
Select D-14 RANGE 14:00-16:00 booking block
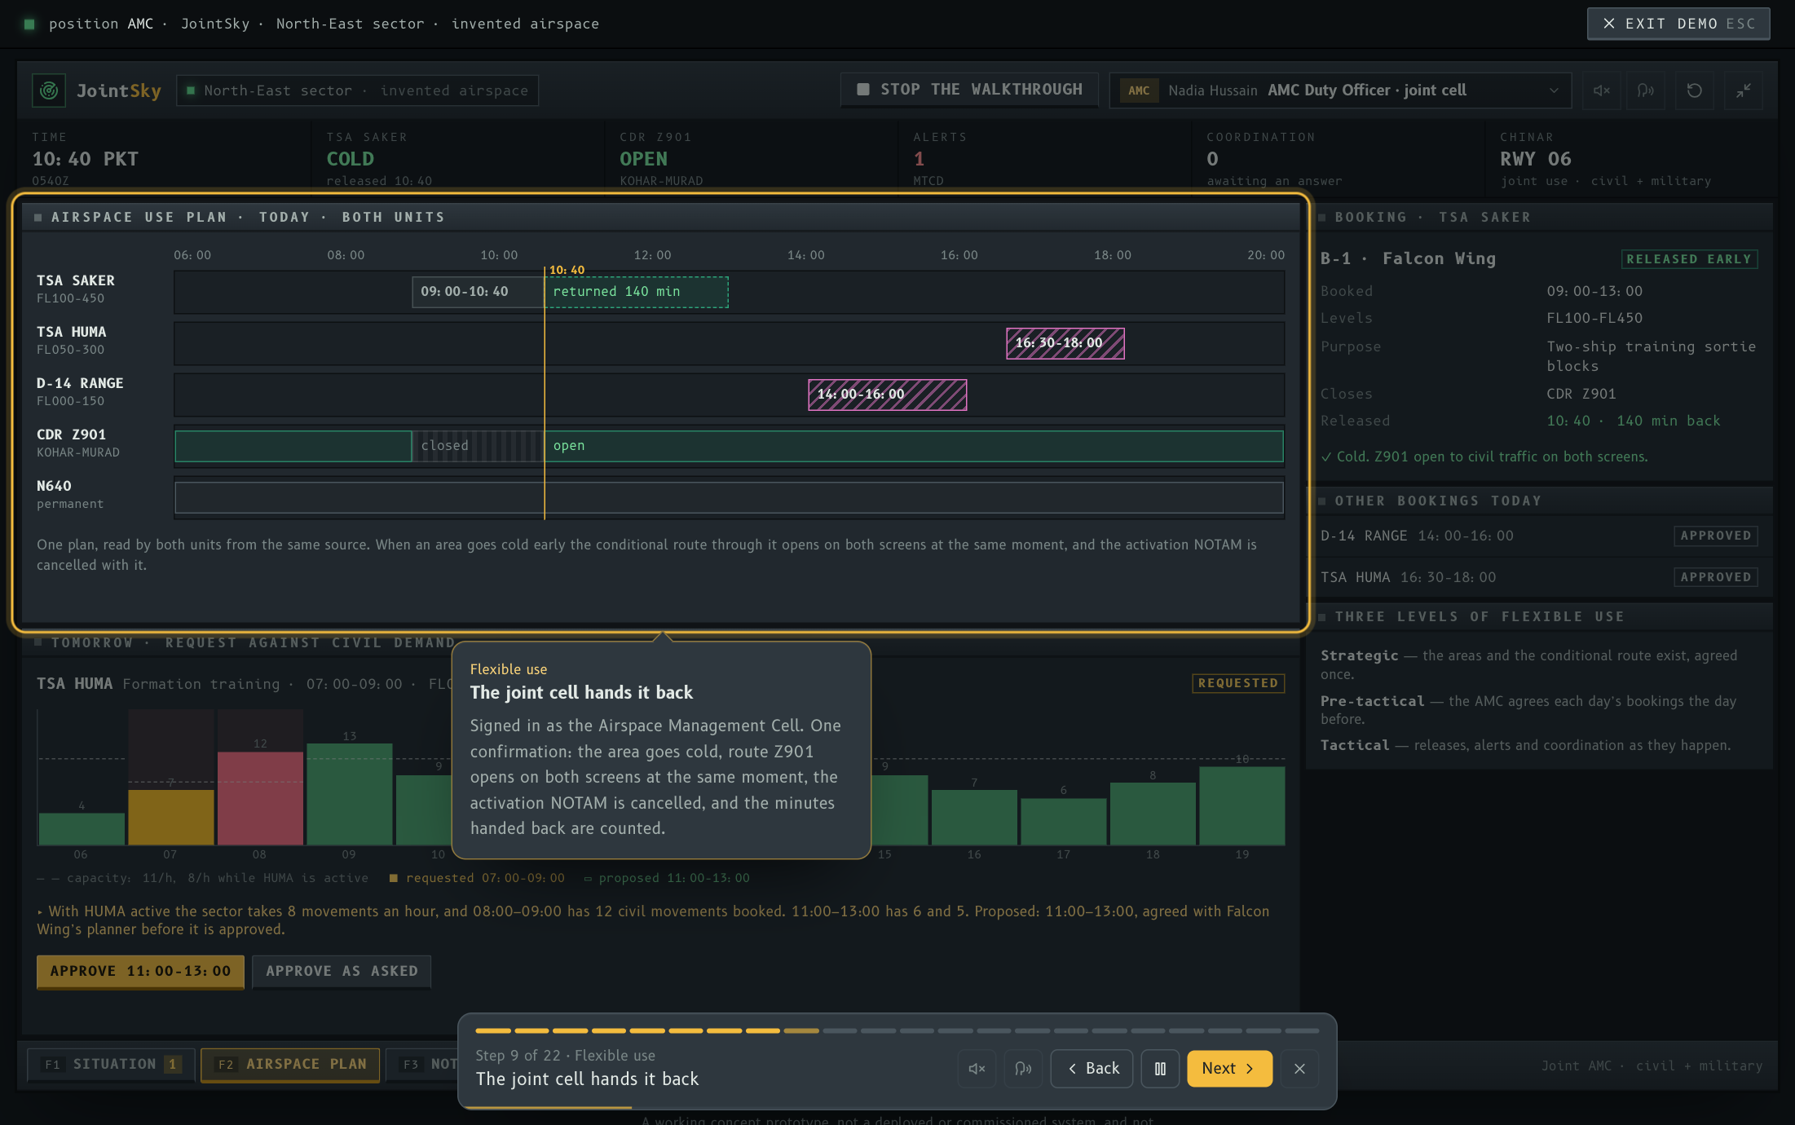[888, 395]
